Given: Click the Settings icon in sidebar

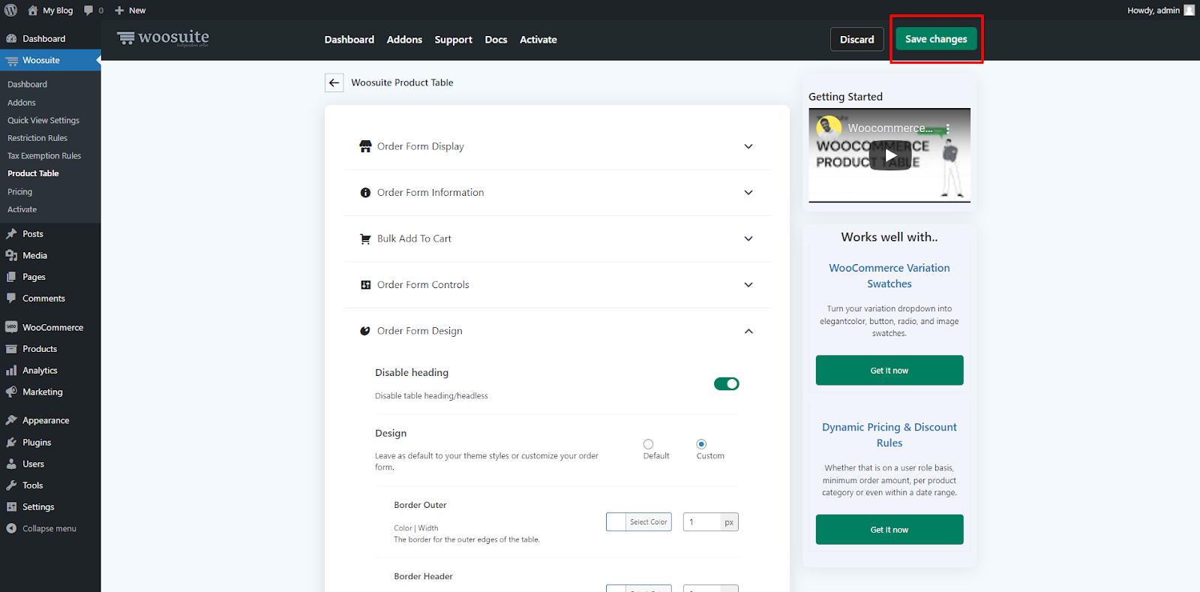Looking at the screenshot, I should pos(11,507).
